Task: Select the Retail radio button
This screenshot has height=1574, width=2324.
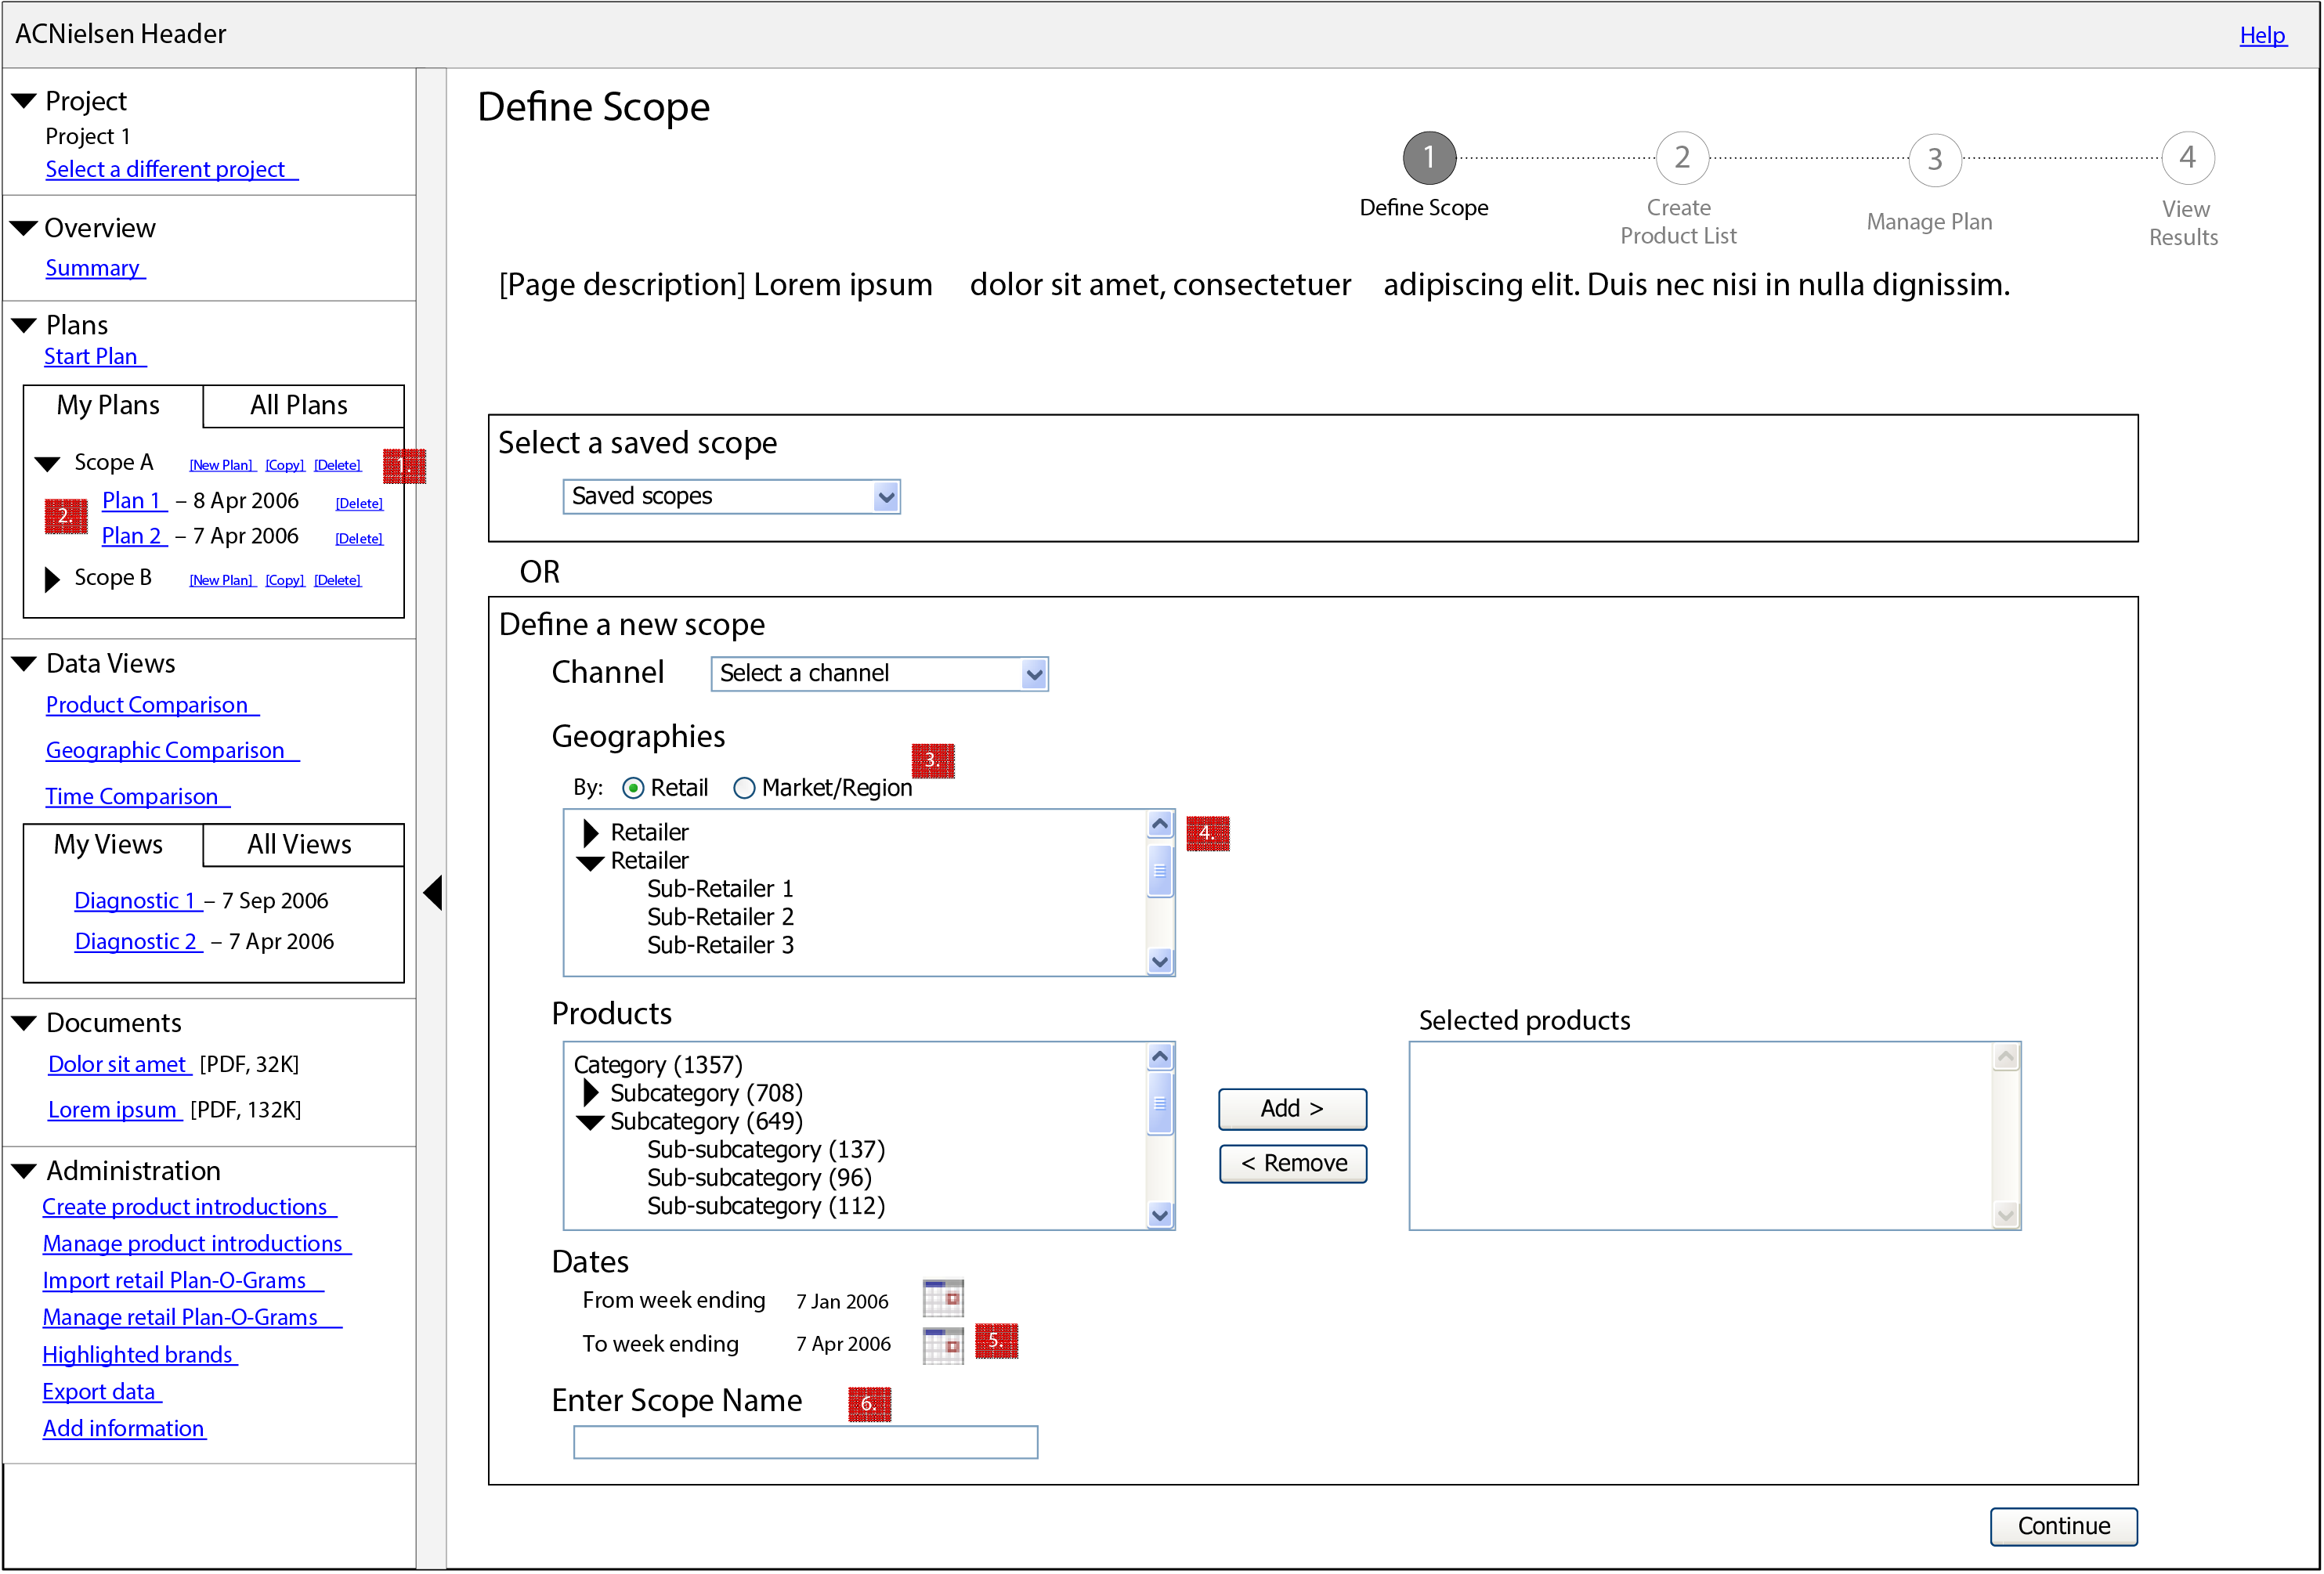Action: pyautogui.click(x=635, y=787)
